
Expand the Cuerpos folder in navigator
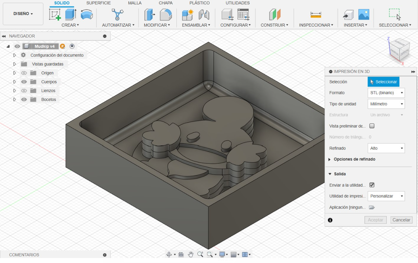(15, 82)
